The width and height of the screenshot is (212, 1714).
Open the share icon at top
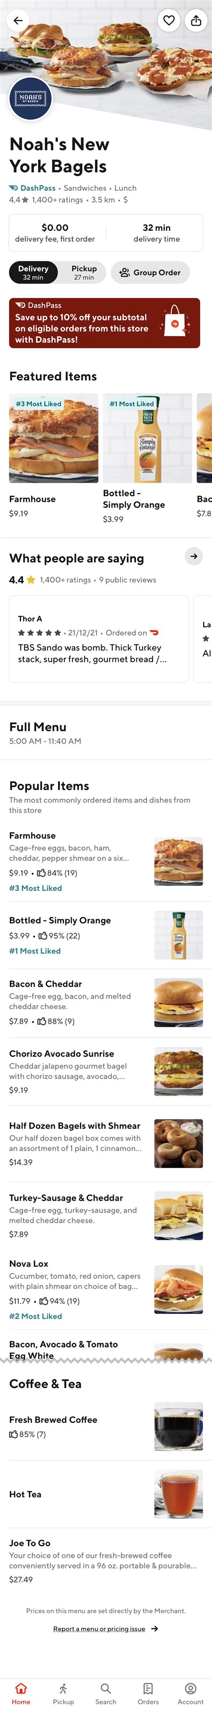click(196, 21)
